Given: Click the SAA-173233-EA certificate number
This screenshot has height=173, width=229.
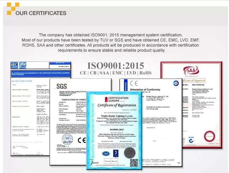Looking at the screenshot, I should pos(198,85).
